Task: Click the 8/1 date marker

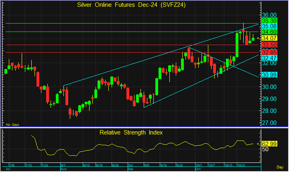Action: pos(64,165)
